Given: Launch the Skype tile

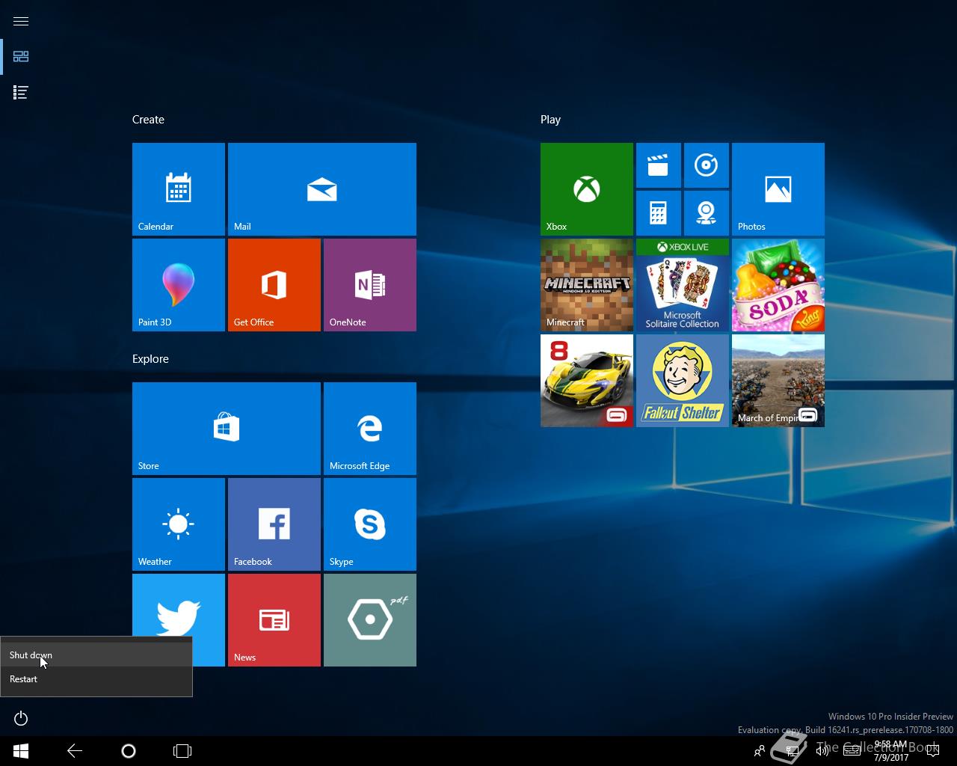Looking at the screenshot, I should point(370,524).
